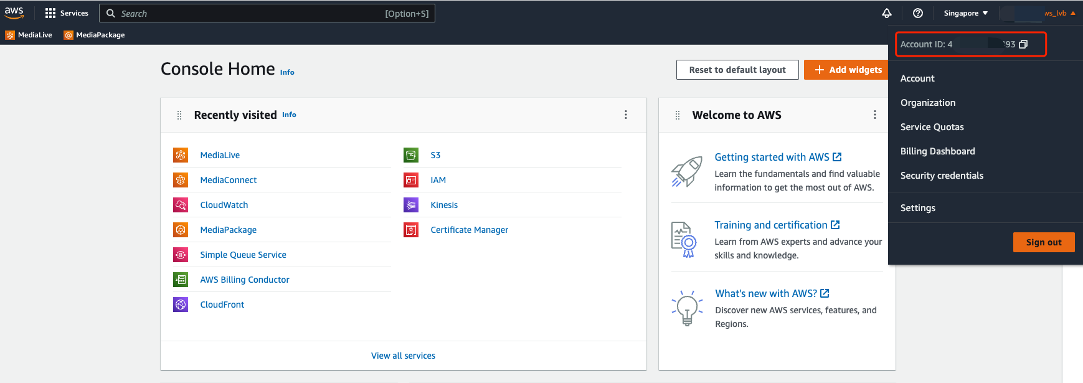Open View all services link

coord(403,356)
